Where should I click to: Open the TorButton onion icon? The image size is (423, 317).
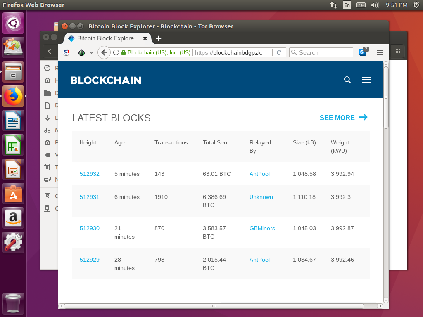[x=81, y=52]
